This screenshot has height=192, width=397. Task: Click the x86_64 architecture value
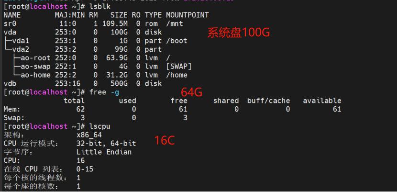(x=89, y=135)
